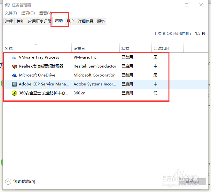Screen dimensions: 211x192
Task: Open the 查看(V) menu
Action: (45, 13)
